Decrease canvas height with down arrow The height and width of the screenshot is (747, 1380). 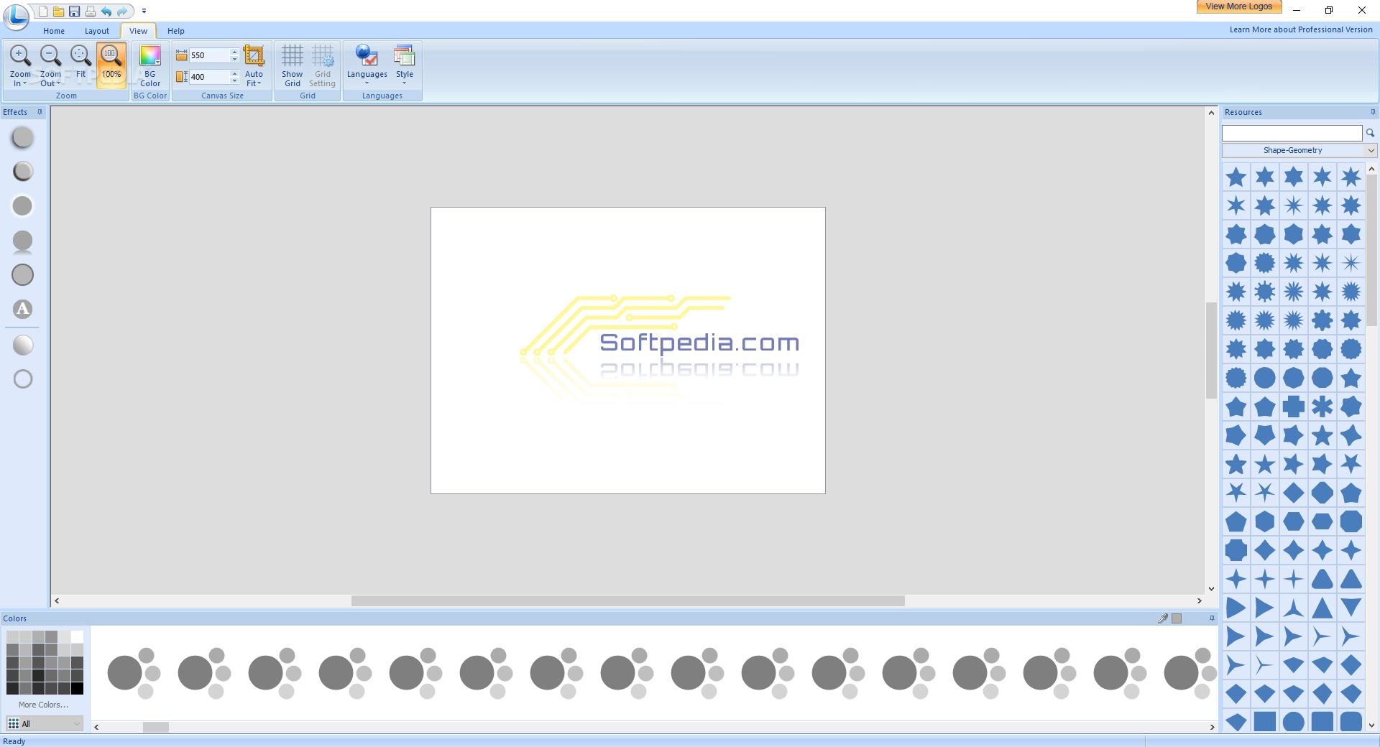[234, 80]
